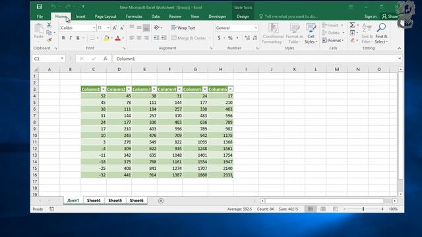Click Increase Indent icon
422x237 pixels.
(x=164, y=38)
